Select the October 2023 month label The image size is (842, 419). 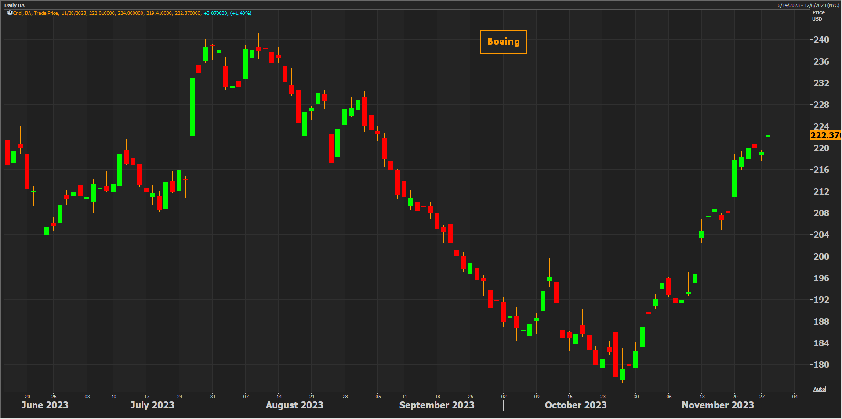point(576,405)
